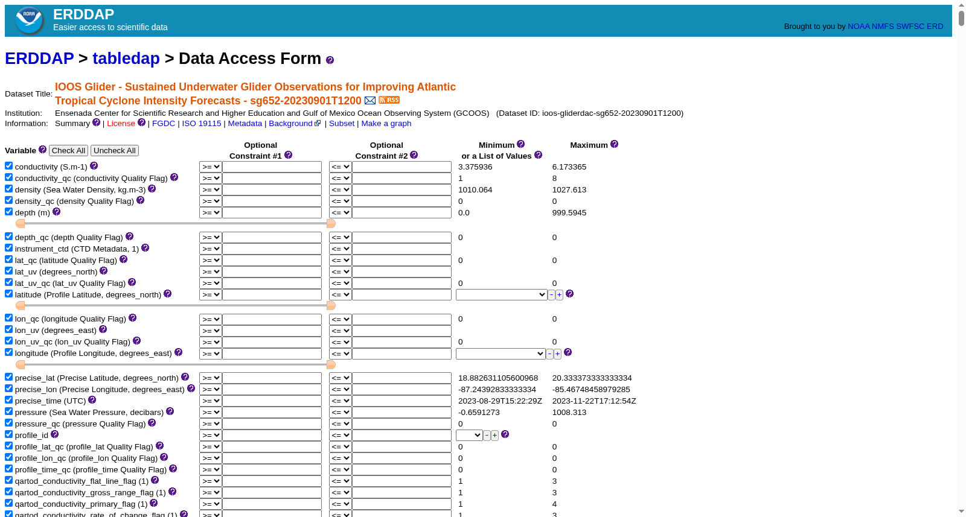Uncheck the profile_id checkbox

pyautogui.click(x=8, y=434)
